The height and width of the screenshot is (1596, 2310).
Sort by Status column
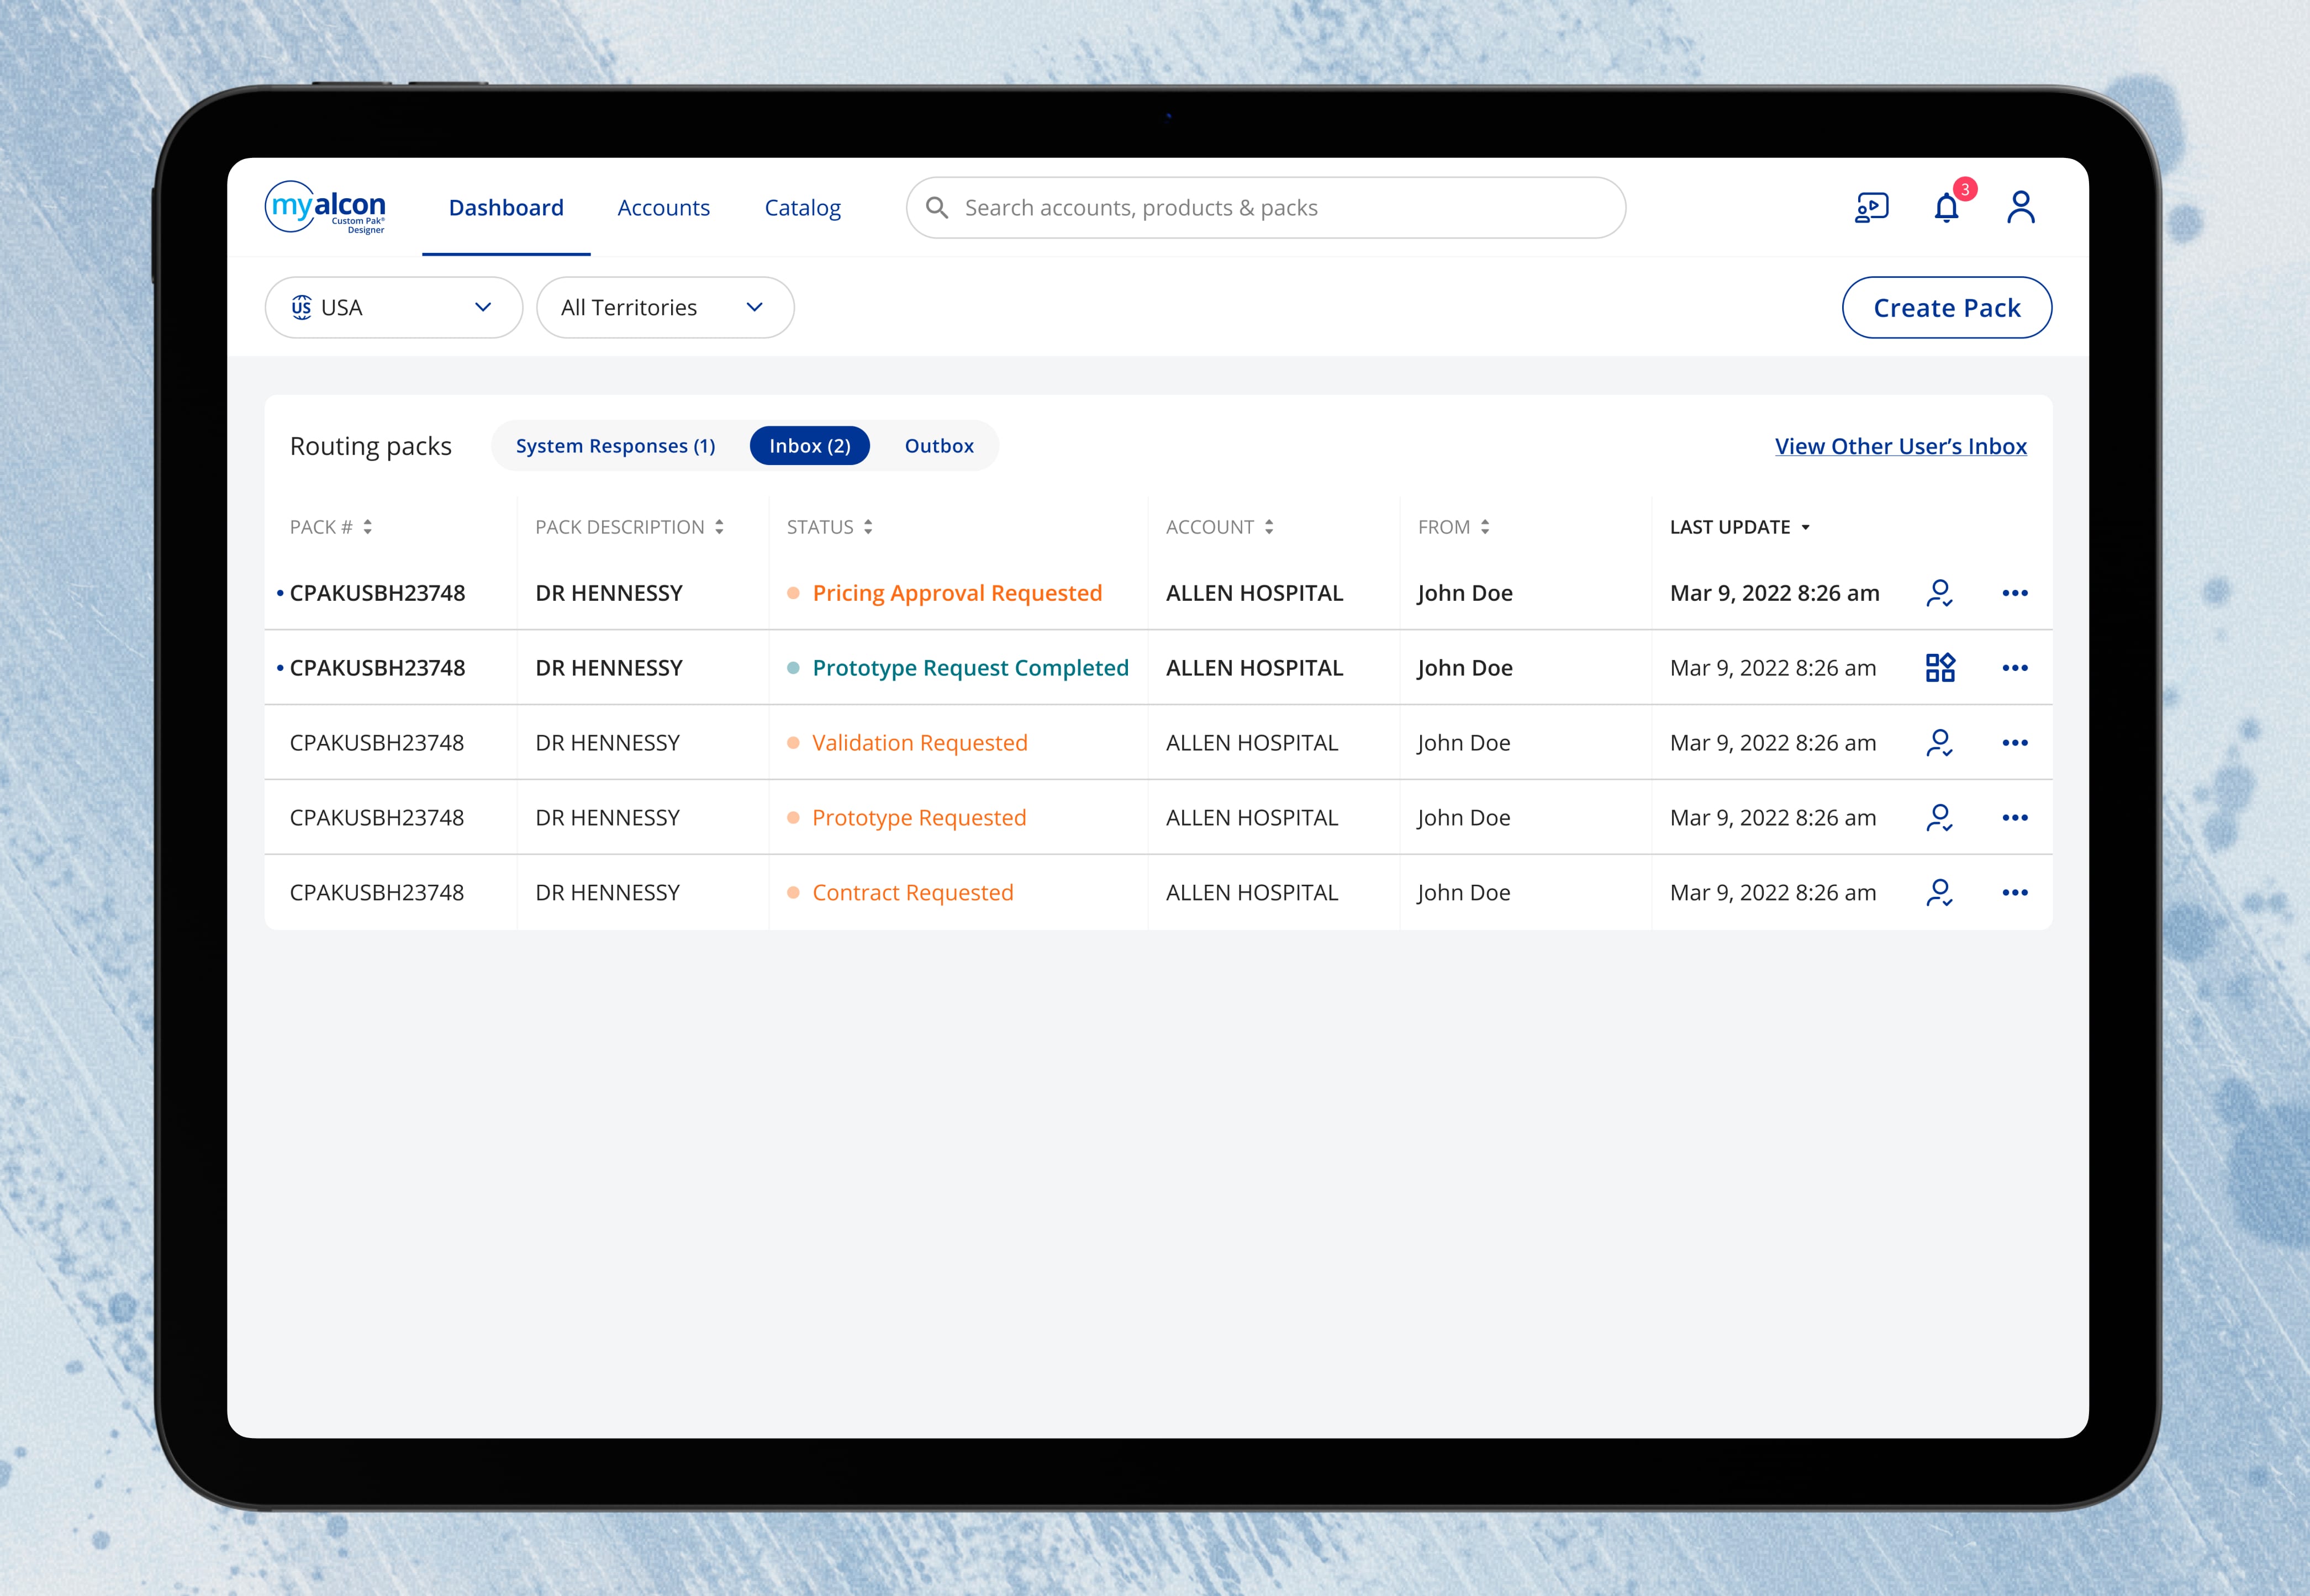click(829, 527)
